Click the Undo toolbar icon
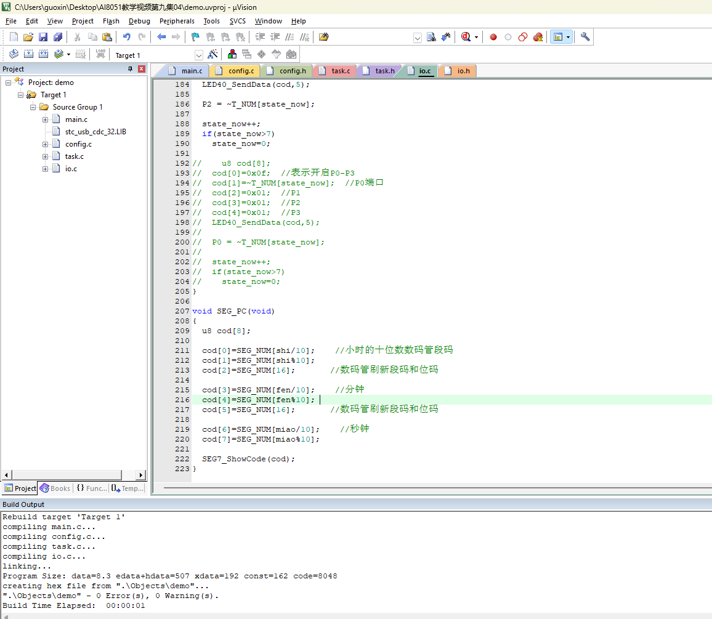This screenshot has height=619, width=712. pos(127,37)
